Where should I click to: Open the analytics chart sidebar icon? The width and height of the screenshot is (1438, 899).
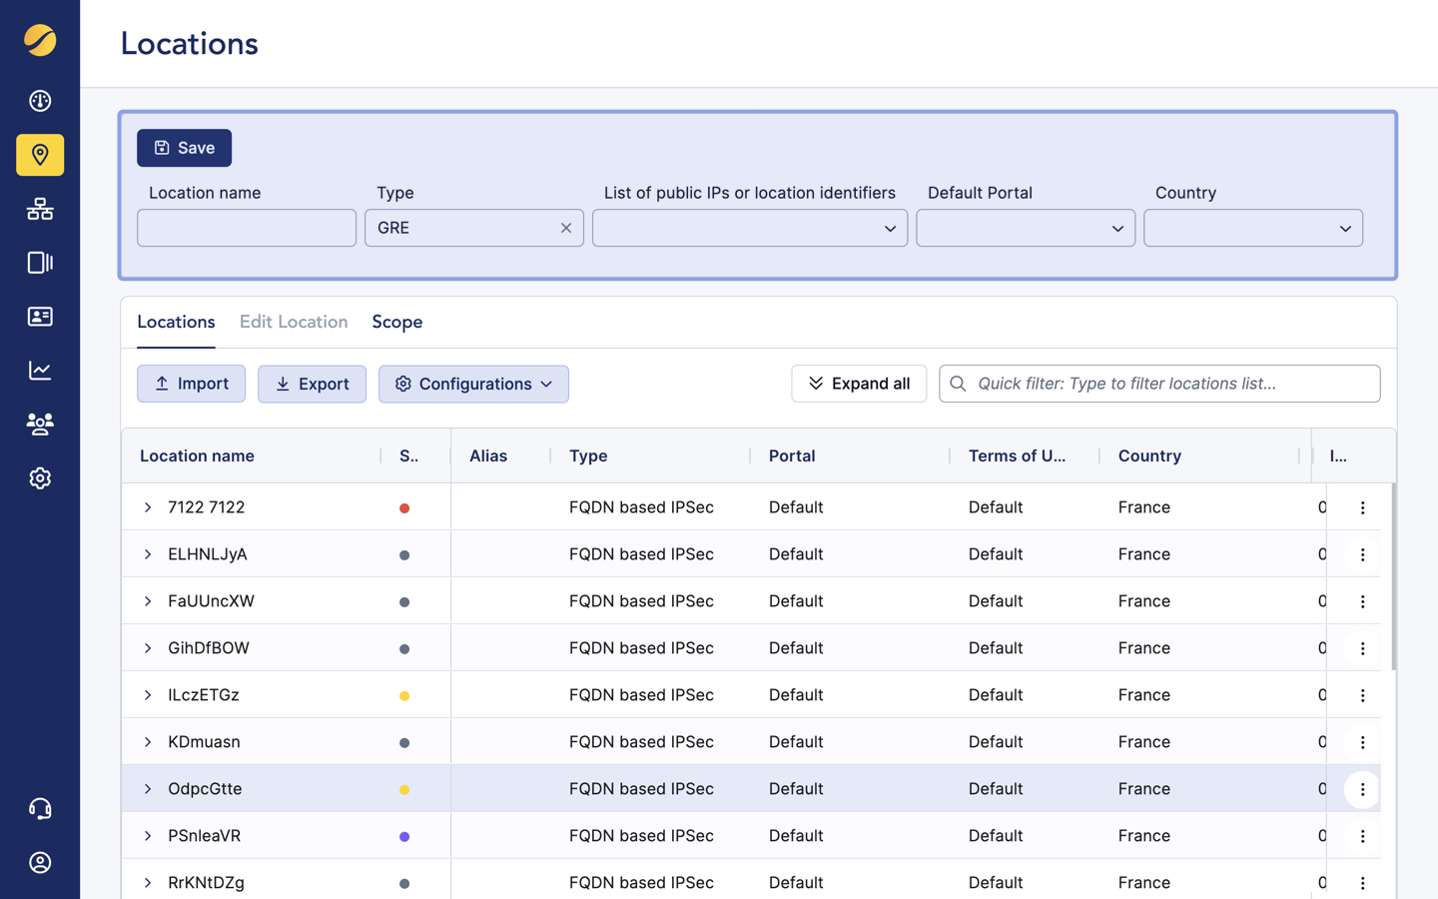click(x=40, y=371)
